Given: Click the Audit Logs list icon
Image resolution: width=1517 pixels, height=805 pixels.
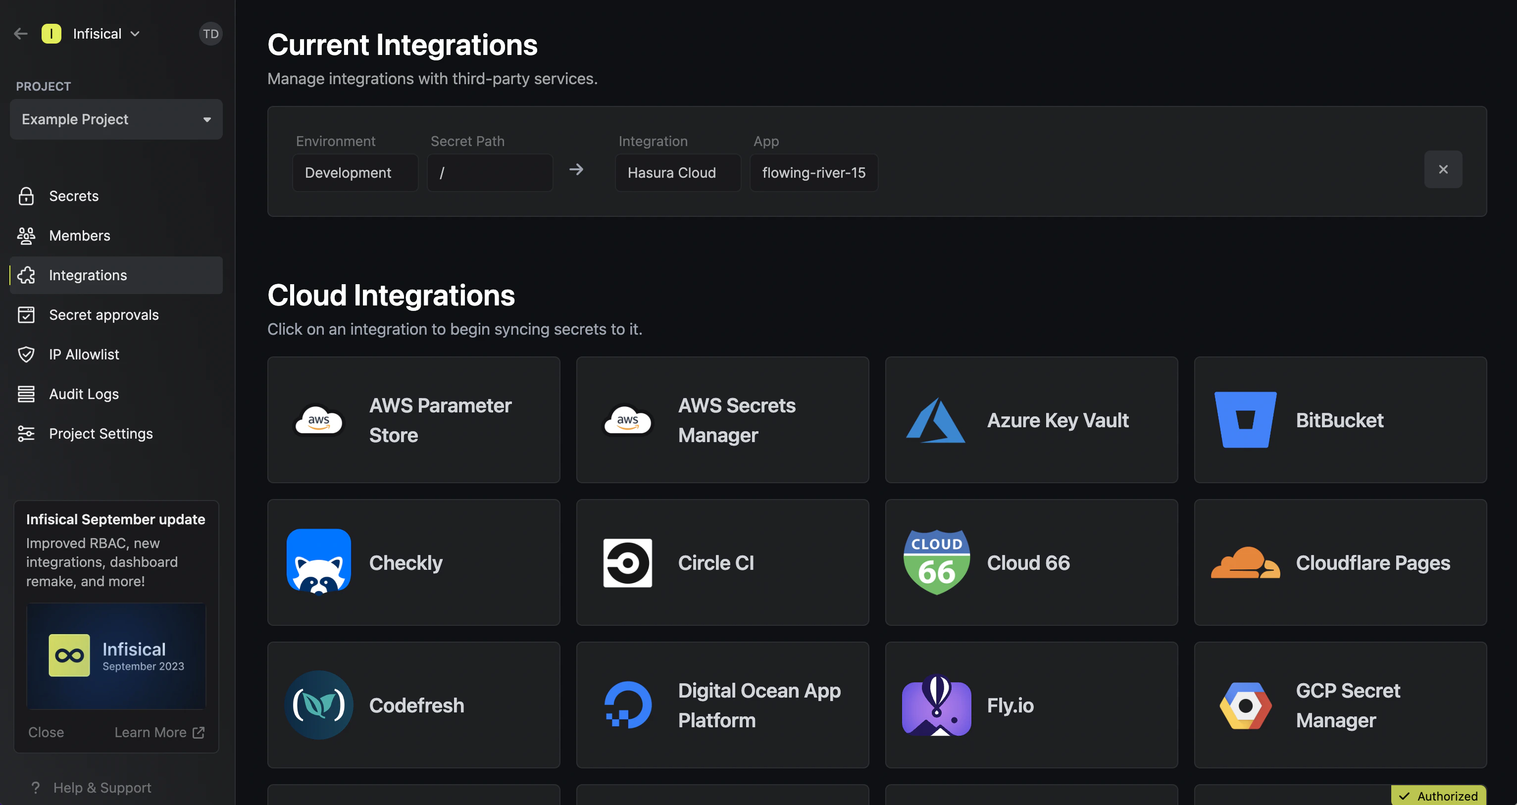Looking at the screenshot, I should click(26, 394).
